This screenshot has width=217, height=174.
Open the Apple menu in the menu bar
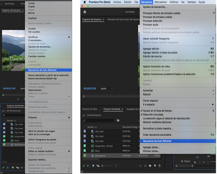tap(84, 2)
